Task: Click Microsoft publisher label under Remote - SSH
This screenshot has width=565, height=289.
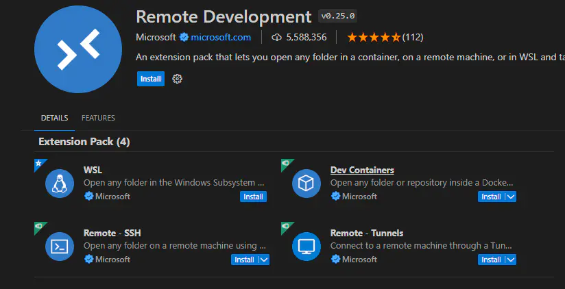Action: coord(112,259)
